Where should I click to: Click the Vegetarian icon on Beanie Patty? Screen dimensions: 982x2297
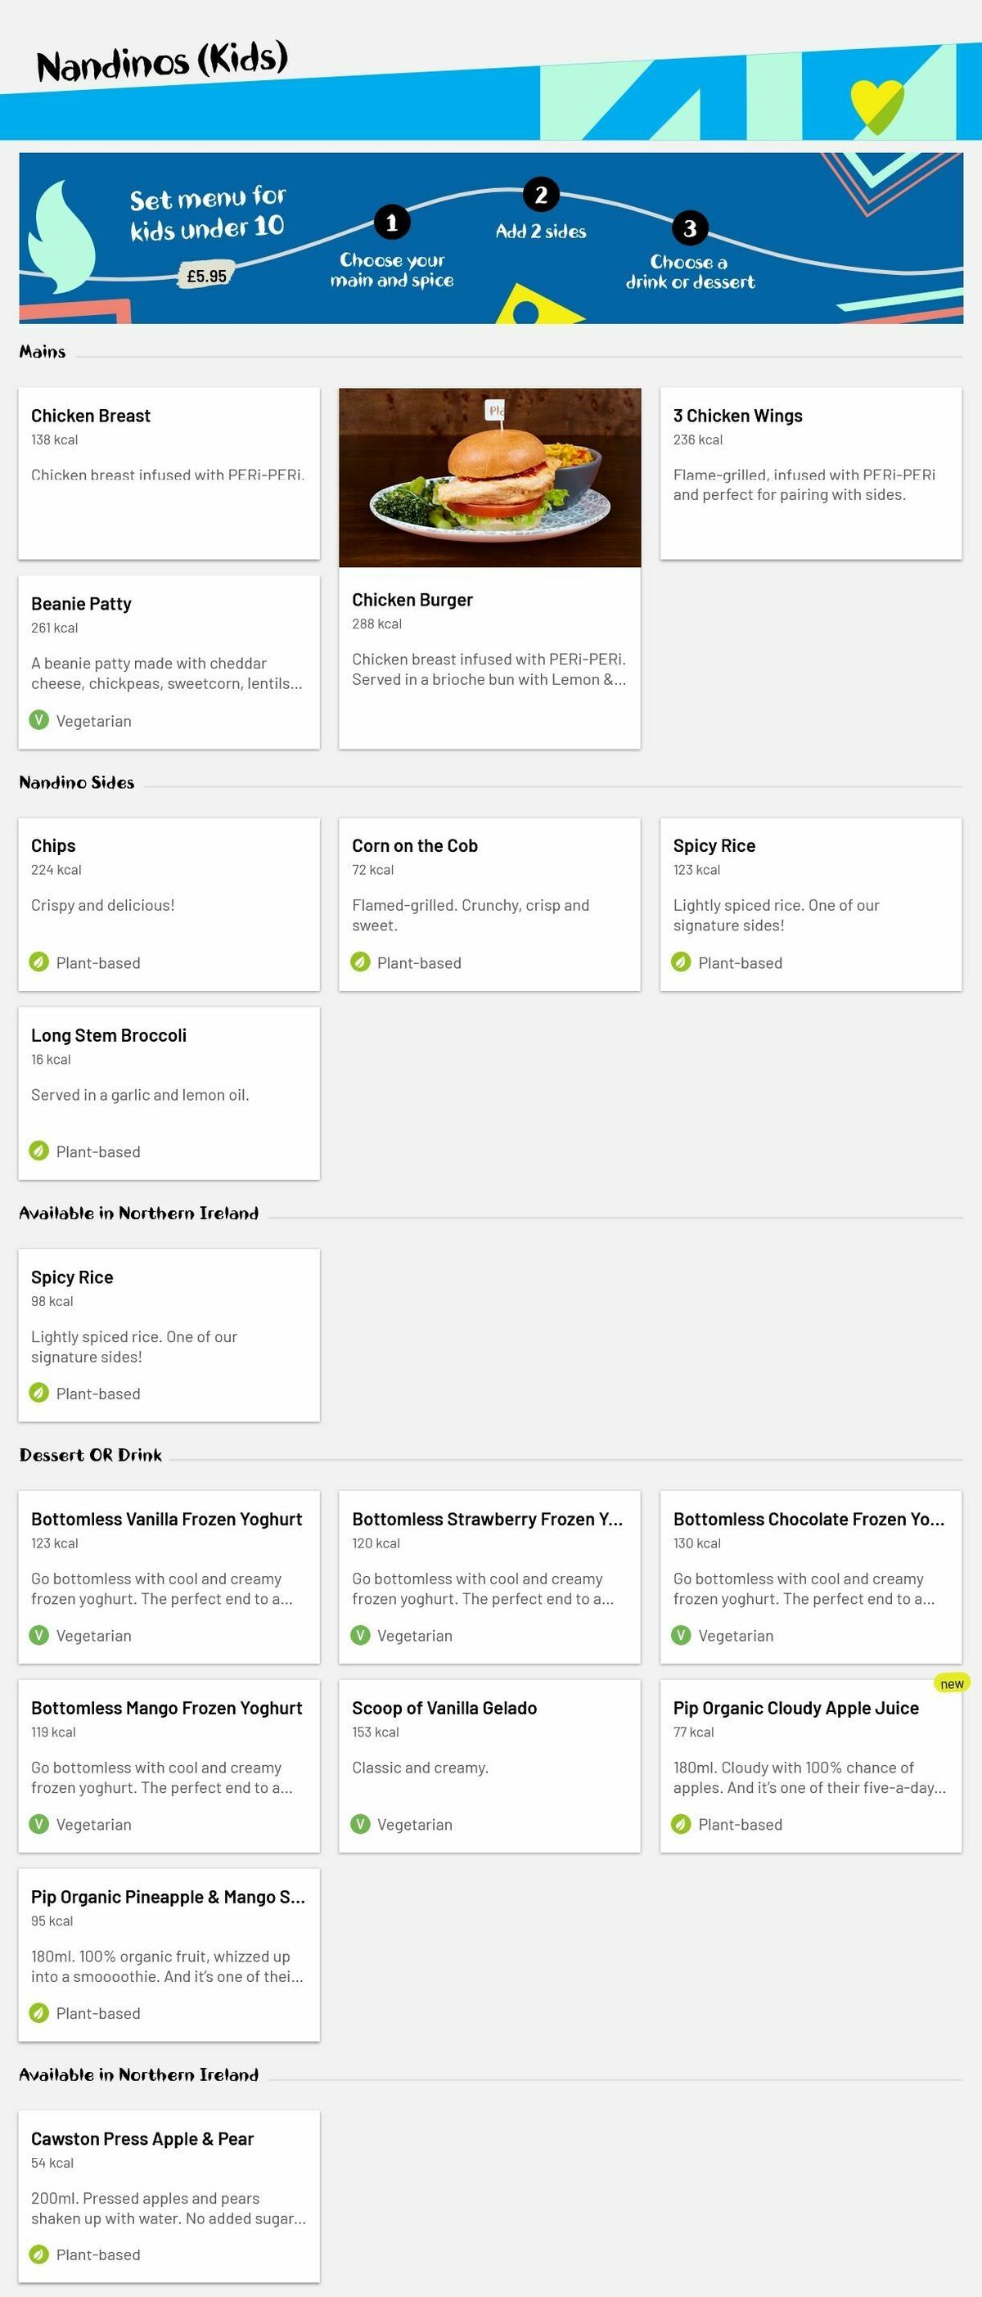click(38, 719)
